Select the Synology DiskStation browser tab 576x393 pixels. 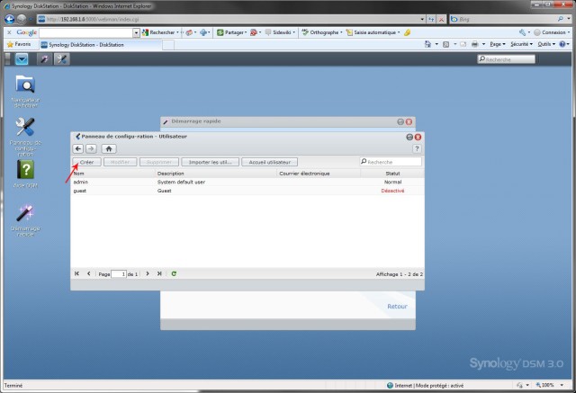(x=100, y=45)
